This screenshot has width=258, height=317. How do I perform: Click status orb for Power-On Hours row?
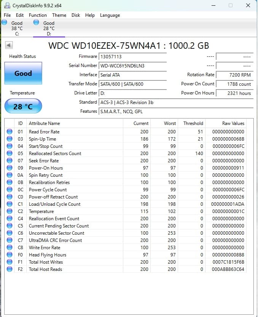point(10,168)
